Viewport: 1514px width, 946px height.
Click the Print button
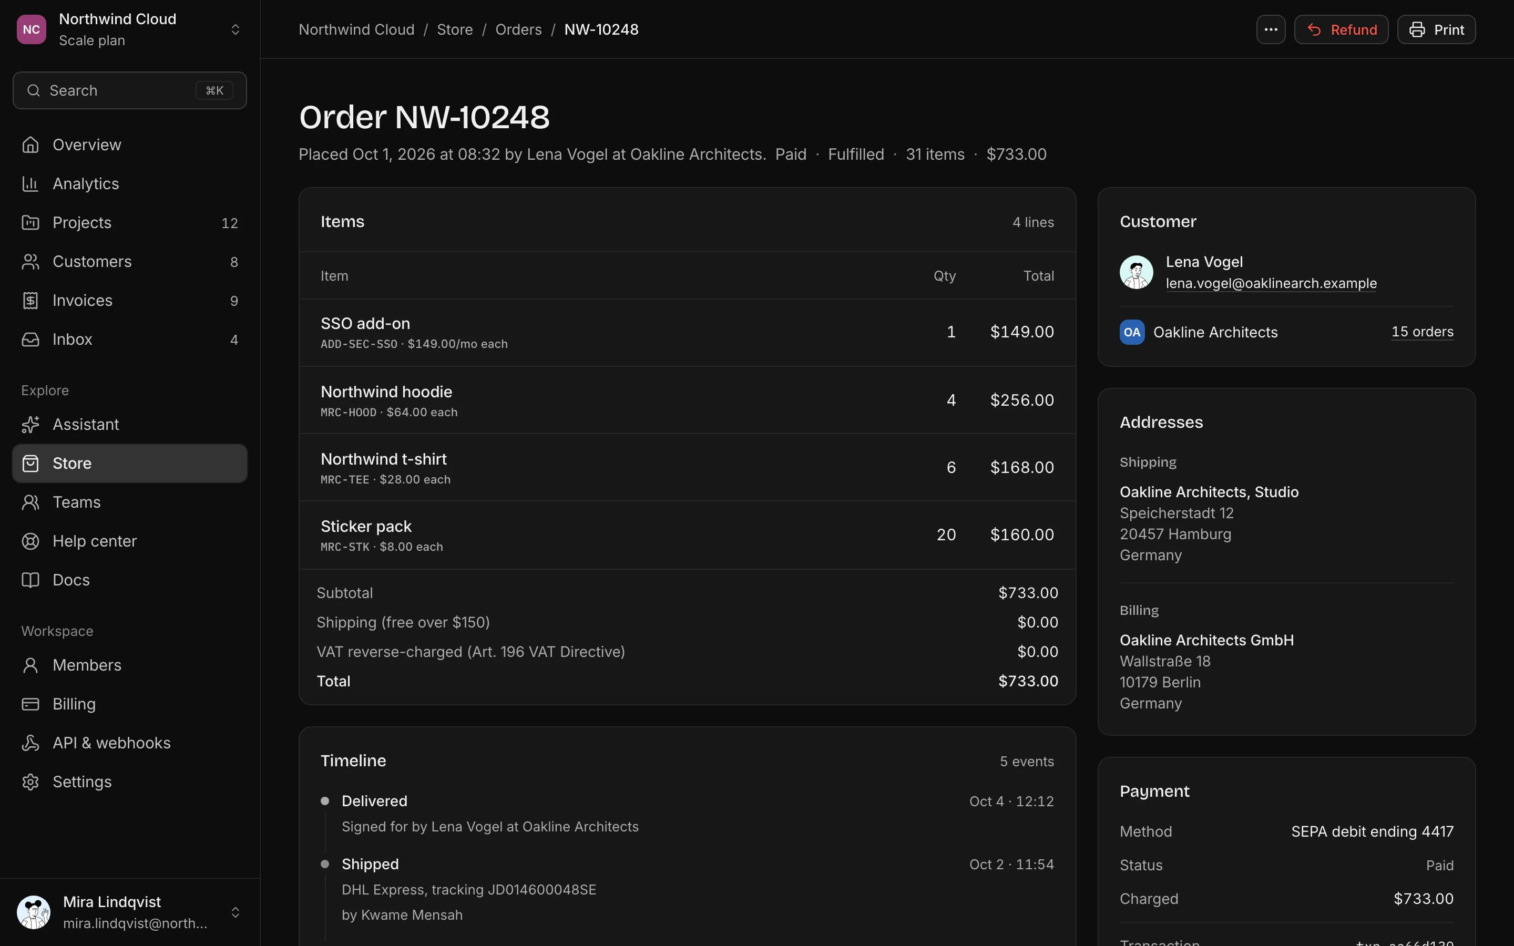point(1436,29)
